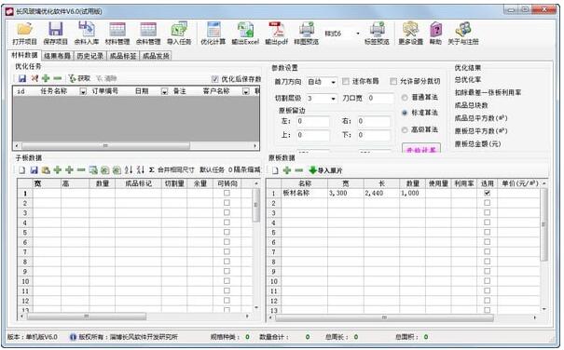Click the 3,300 width cell in 原板数据
564x350 pixels.
click(x=345, y=193)
